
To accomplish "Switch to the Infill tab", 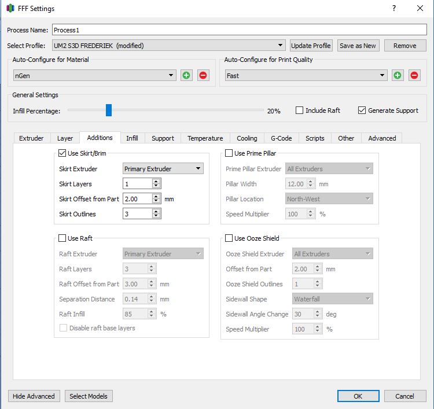I will [132, 138].
